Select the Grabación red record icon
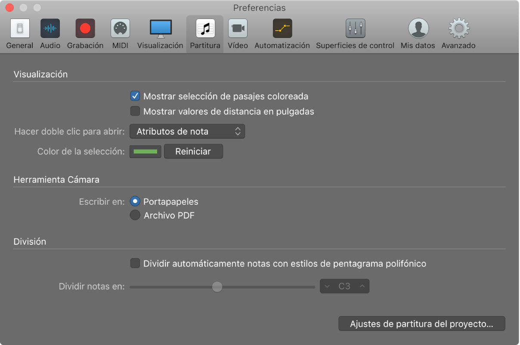520x345 pixels. 85,29
